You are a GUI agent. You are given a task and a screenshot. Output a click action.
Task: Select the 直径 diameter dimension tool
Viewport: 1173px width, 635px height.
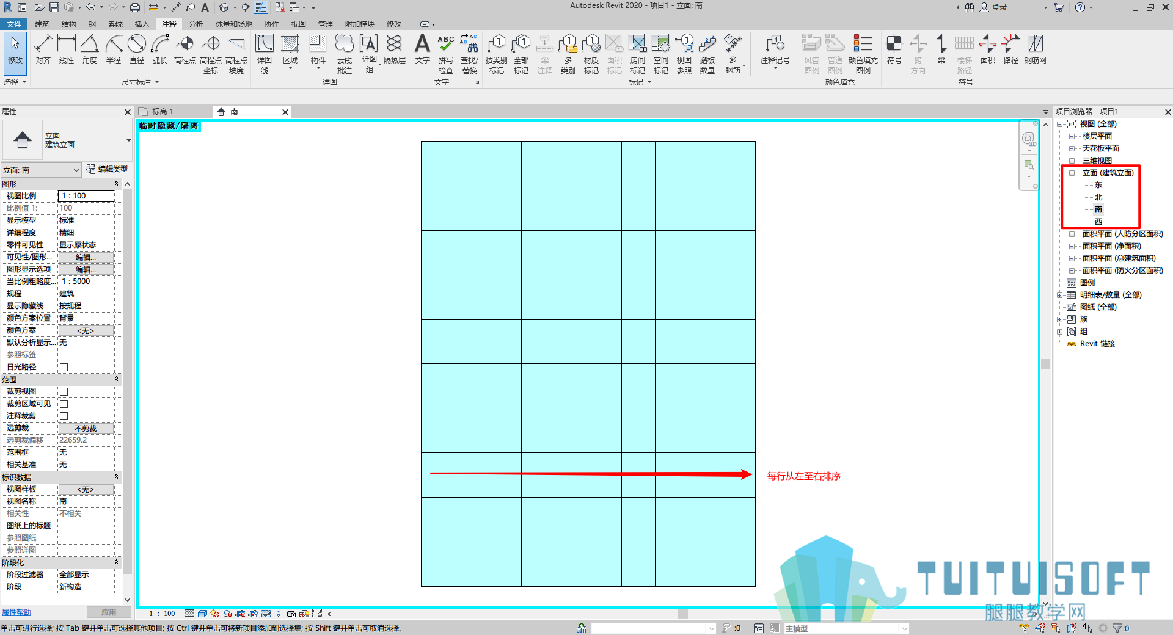(137, 49)
